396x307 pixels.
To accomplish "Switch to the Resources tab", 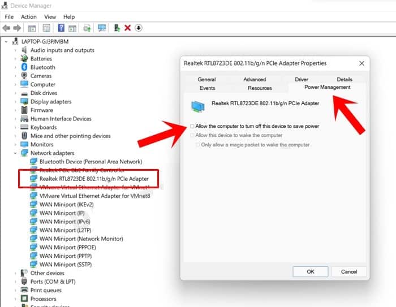I will pyautogui.click(x=260, y=88).
